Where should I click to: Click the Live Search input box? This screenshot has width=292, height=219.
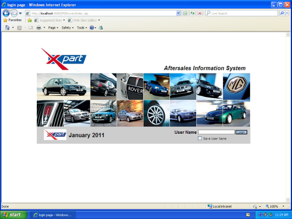(x=241, y=13)
